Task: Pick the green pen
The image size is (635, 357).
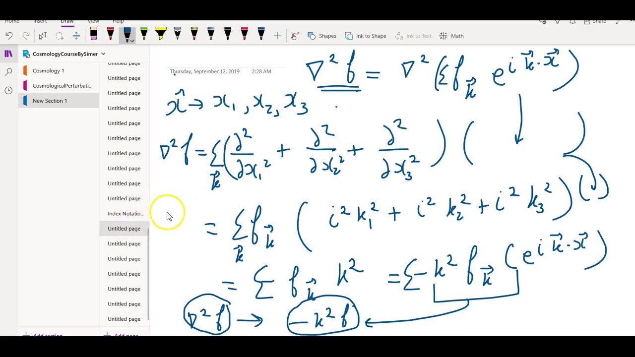Action: tap(144, 35)
